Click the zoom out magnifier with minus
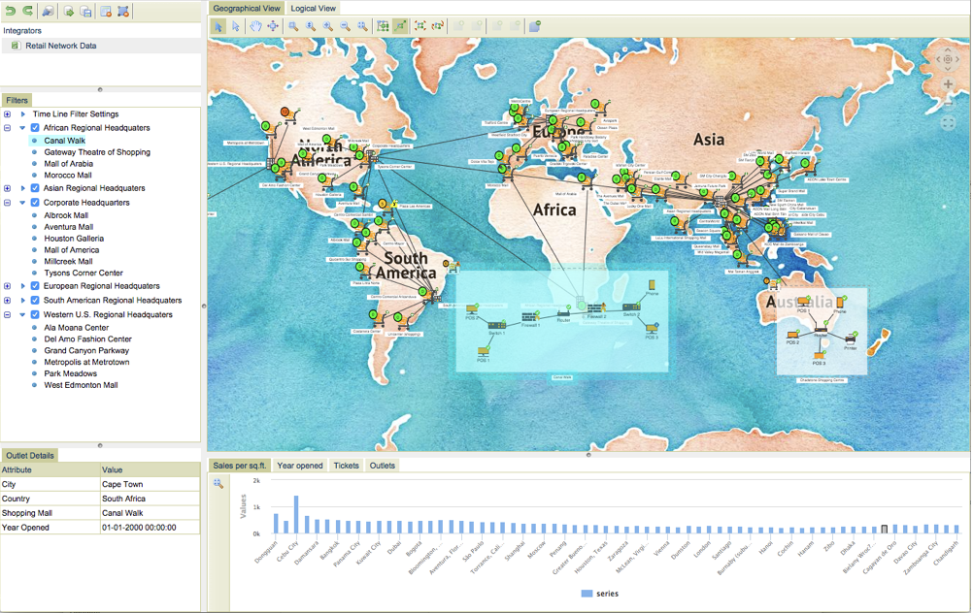 (346, 26)
